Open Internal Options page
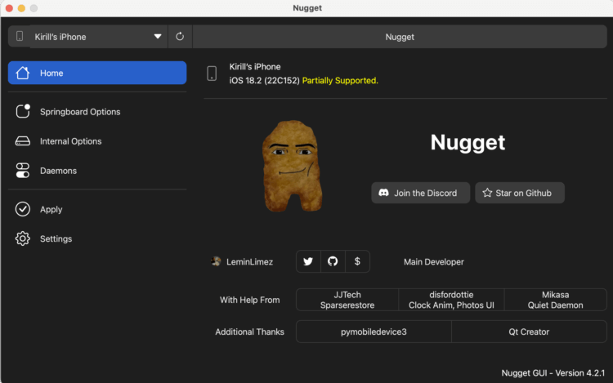 (x=97, y=141)
